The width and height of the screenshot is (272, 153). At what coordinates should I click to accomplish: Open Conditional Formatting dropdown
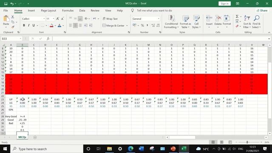(x=171, y=22)
